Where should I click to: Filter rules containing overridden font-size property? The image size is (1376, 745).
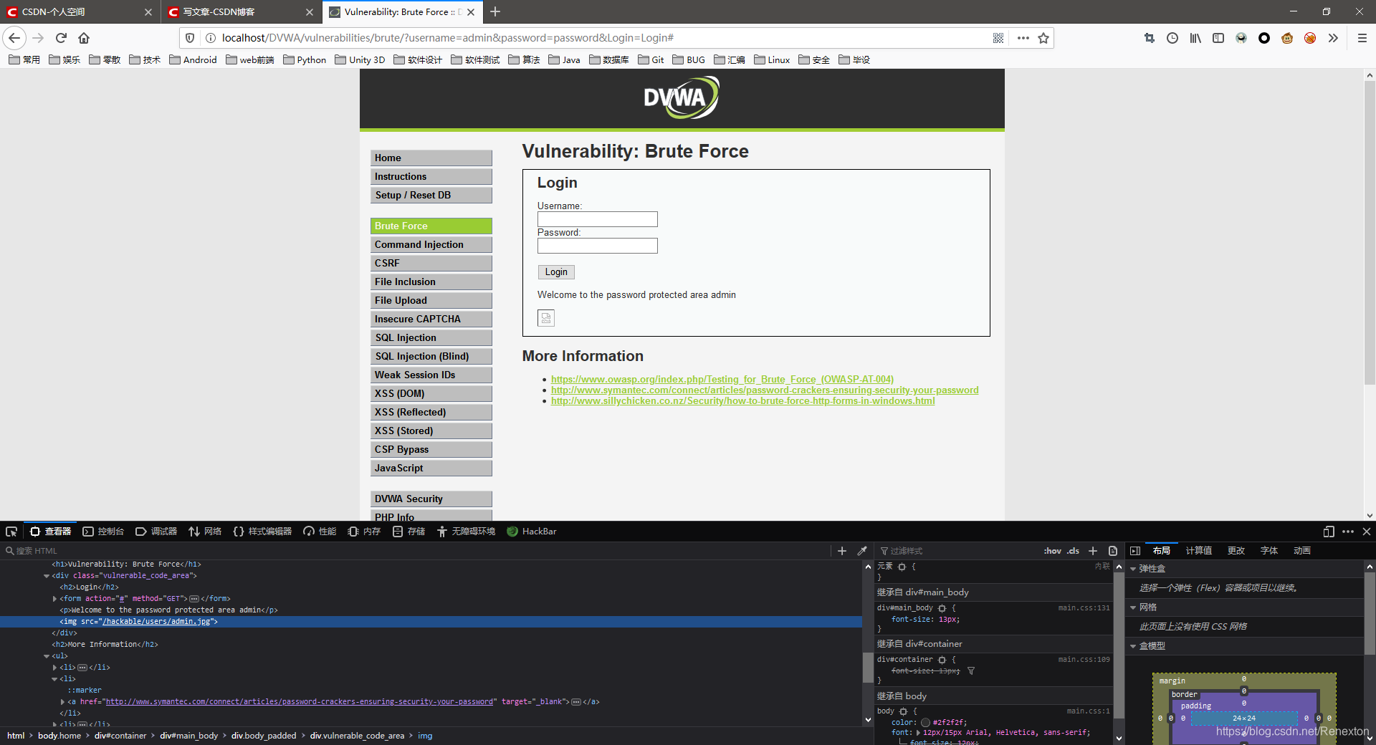pyautogui.click(x=971, y=671)
